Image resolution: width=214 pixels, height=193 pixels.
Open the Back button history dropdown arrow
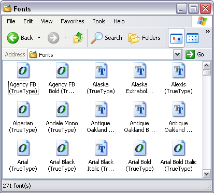(39, 38)
